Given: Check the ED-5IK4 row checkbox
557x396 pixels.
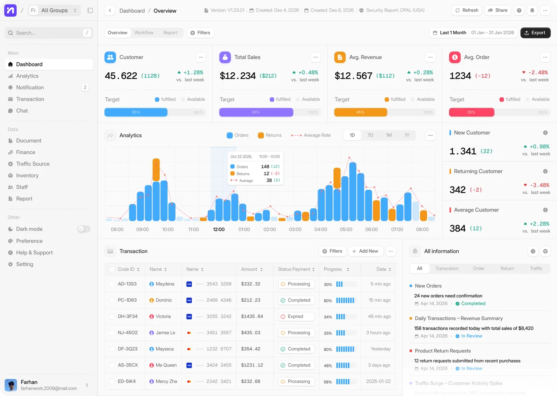Looking at the screenshot, I should tap(112, 381).
